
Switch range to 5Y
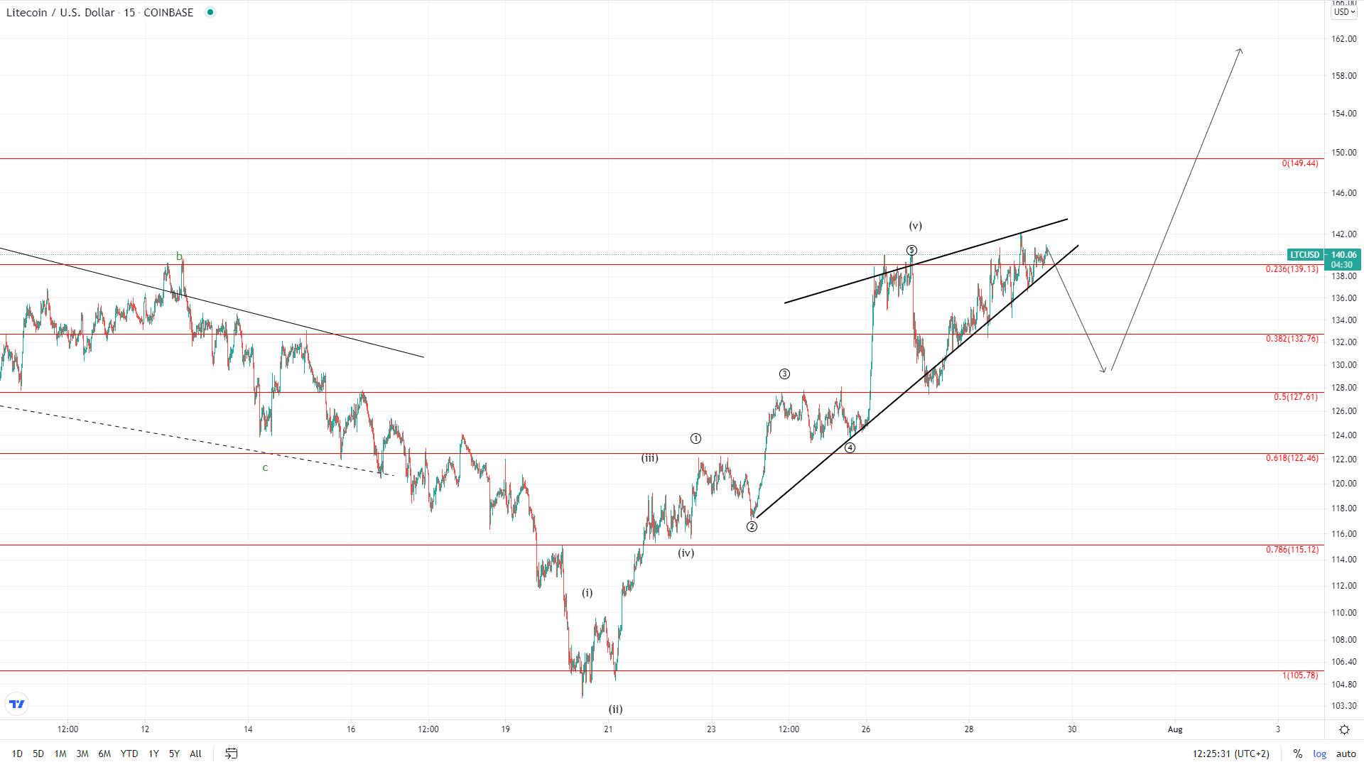pyautogui.click(x=174, y=754)
